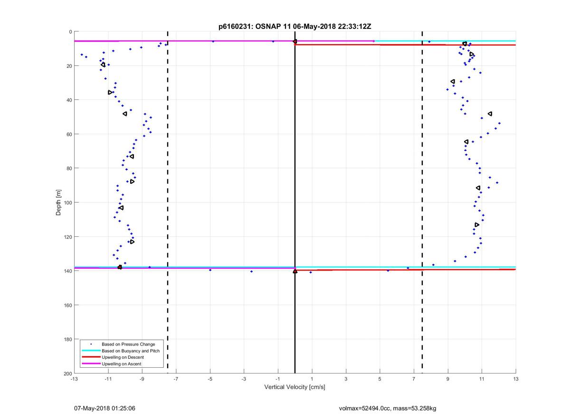Click x-axis tick label 13
Screen dimensions: 570x420
516,379
